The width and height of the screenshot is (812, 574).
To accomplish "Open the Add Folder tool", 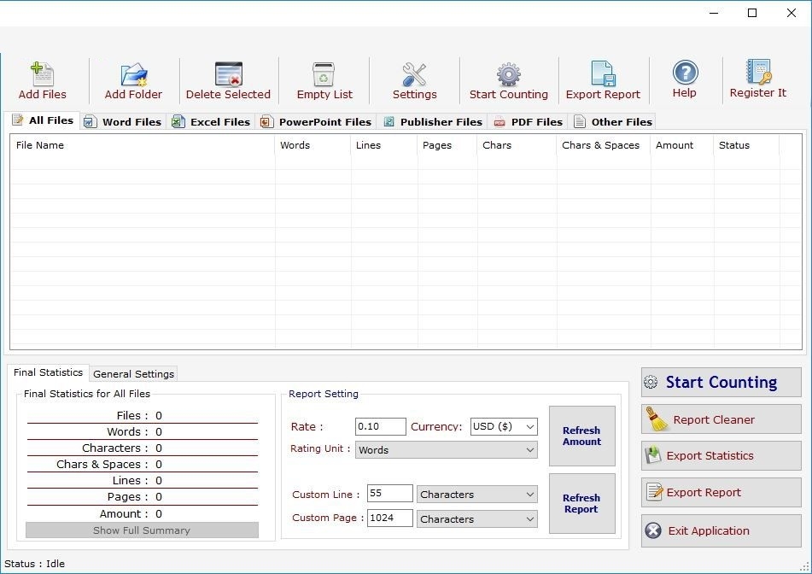I will [x=133, y=75].
